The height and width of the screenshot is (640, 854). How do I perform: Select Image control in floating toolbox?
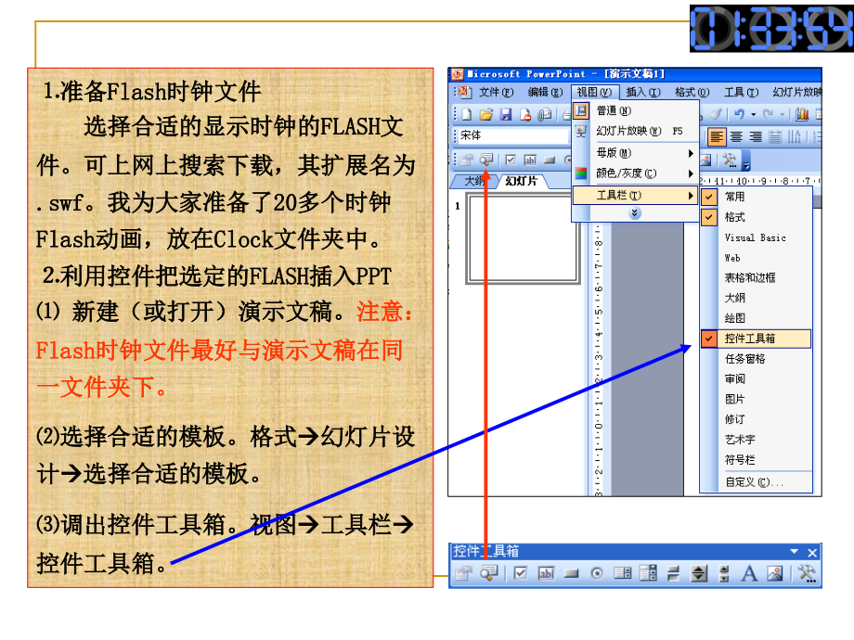coord(774,573)
